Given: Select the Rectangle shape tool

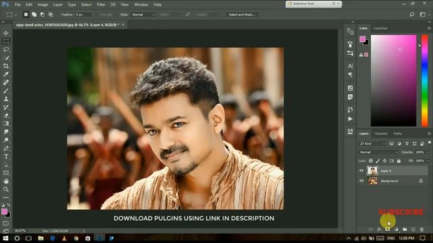Looking at the screenshot, I should pyautogui.click(x=6, y=173).
